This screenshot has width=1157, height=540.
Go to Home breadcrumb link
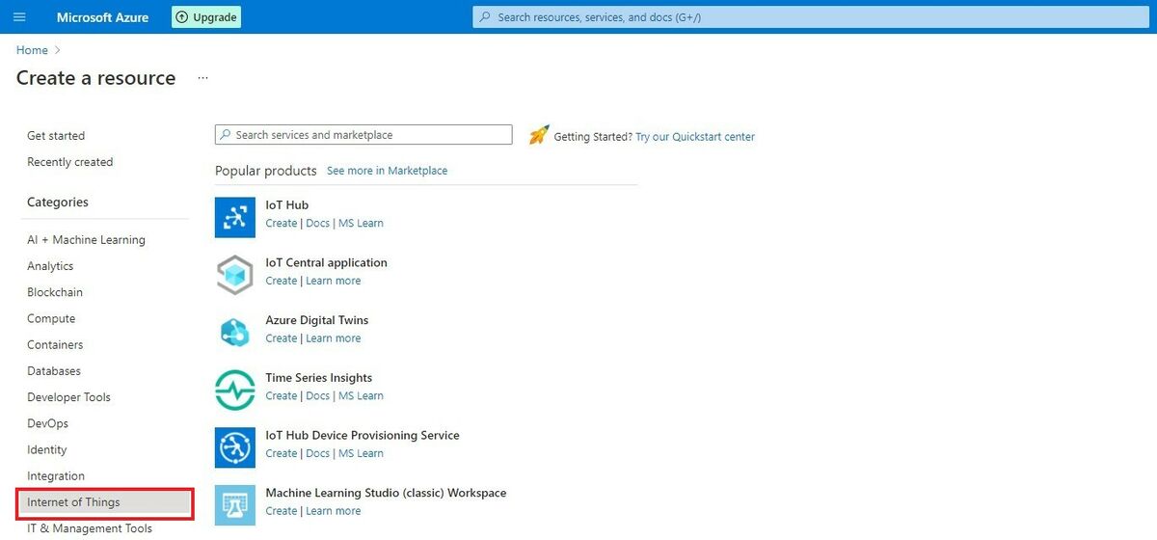32,50
